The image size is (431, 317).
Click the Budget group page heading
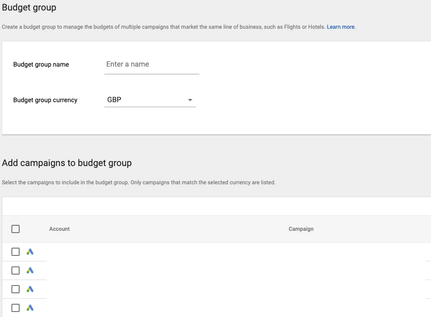(29, 7)
